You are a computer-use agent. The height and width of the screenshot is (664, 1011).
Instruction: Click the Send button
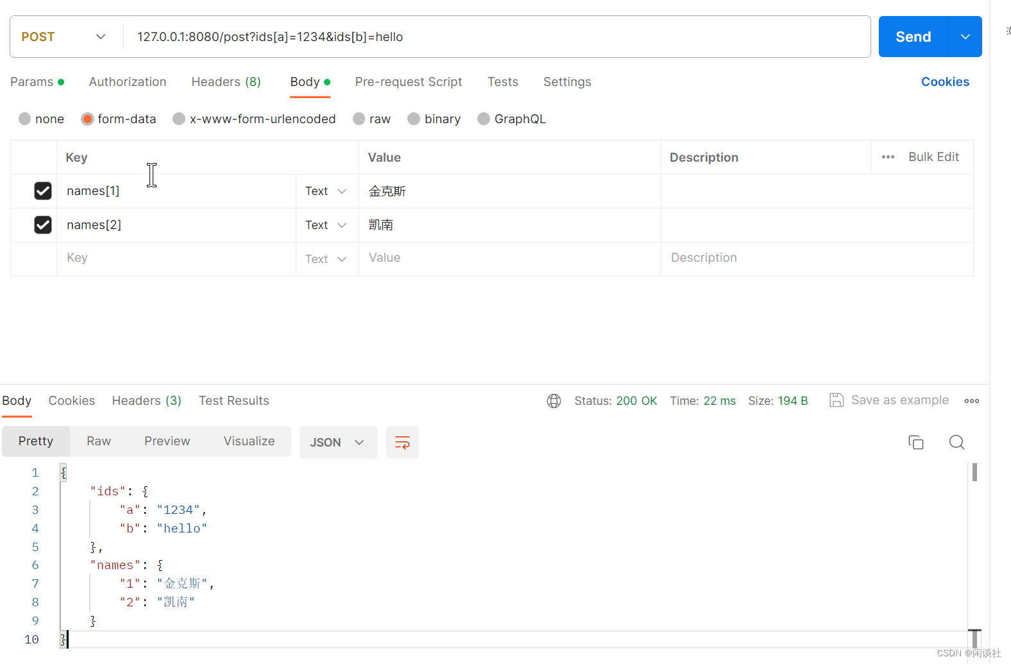coord(913,37)
